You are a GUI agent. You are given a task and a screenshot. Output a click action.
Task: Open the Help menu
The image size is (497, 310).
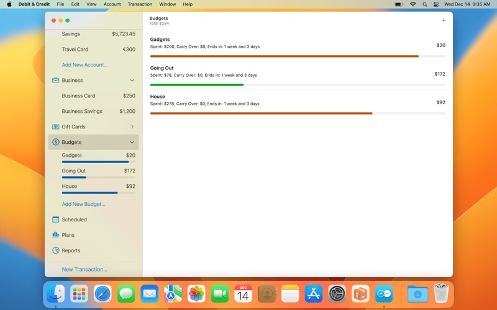(188, 4)
